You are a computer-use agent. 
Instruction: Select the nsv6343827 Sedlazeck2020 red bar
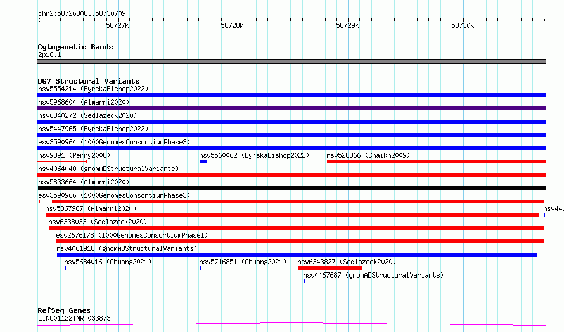coord(330,268)
